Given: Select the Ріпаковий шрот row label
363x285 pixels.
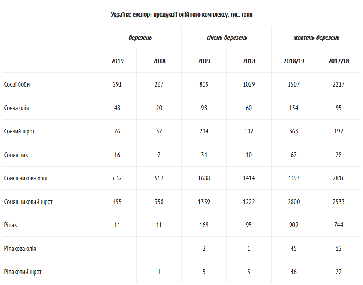Looking at the screenshot, I should 23,272.
